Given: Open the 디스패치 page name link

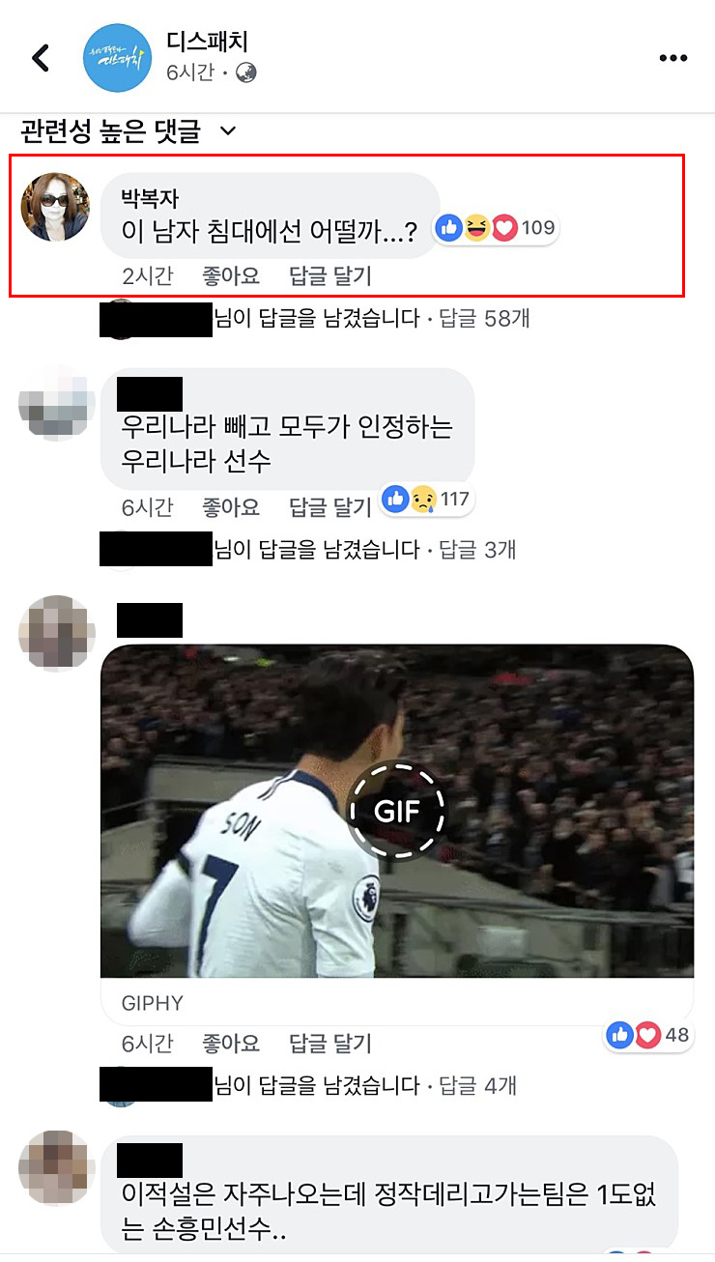Looking at the screenshot, I should coord(209,42).
